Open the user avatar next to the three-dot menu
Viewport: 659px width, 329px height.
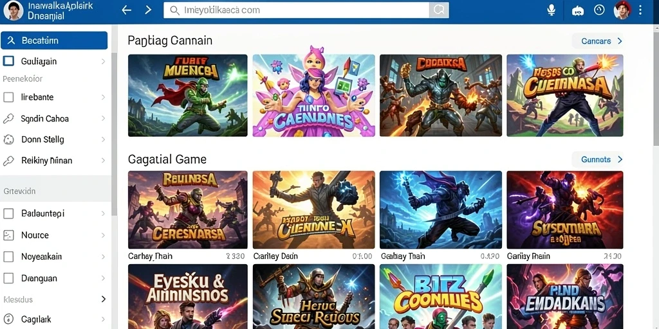click(622, 10)
